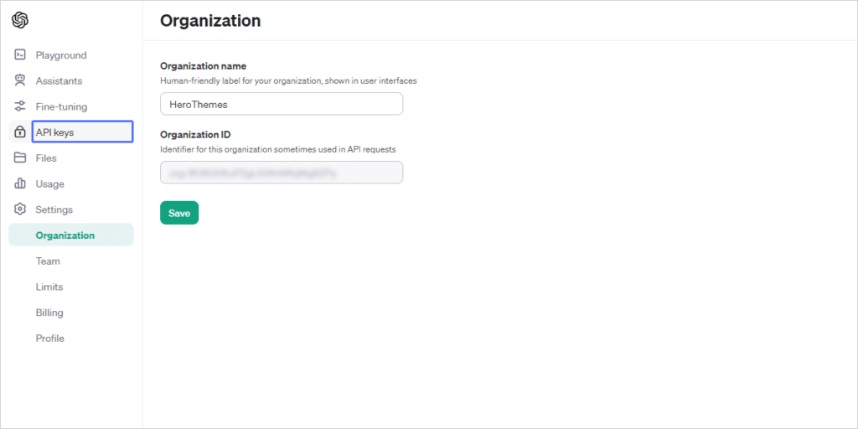This screenshot has height=429, width=858.
Task: Collapse the Settings submenu
Action: coord(54,209)
